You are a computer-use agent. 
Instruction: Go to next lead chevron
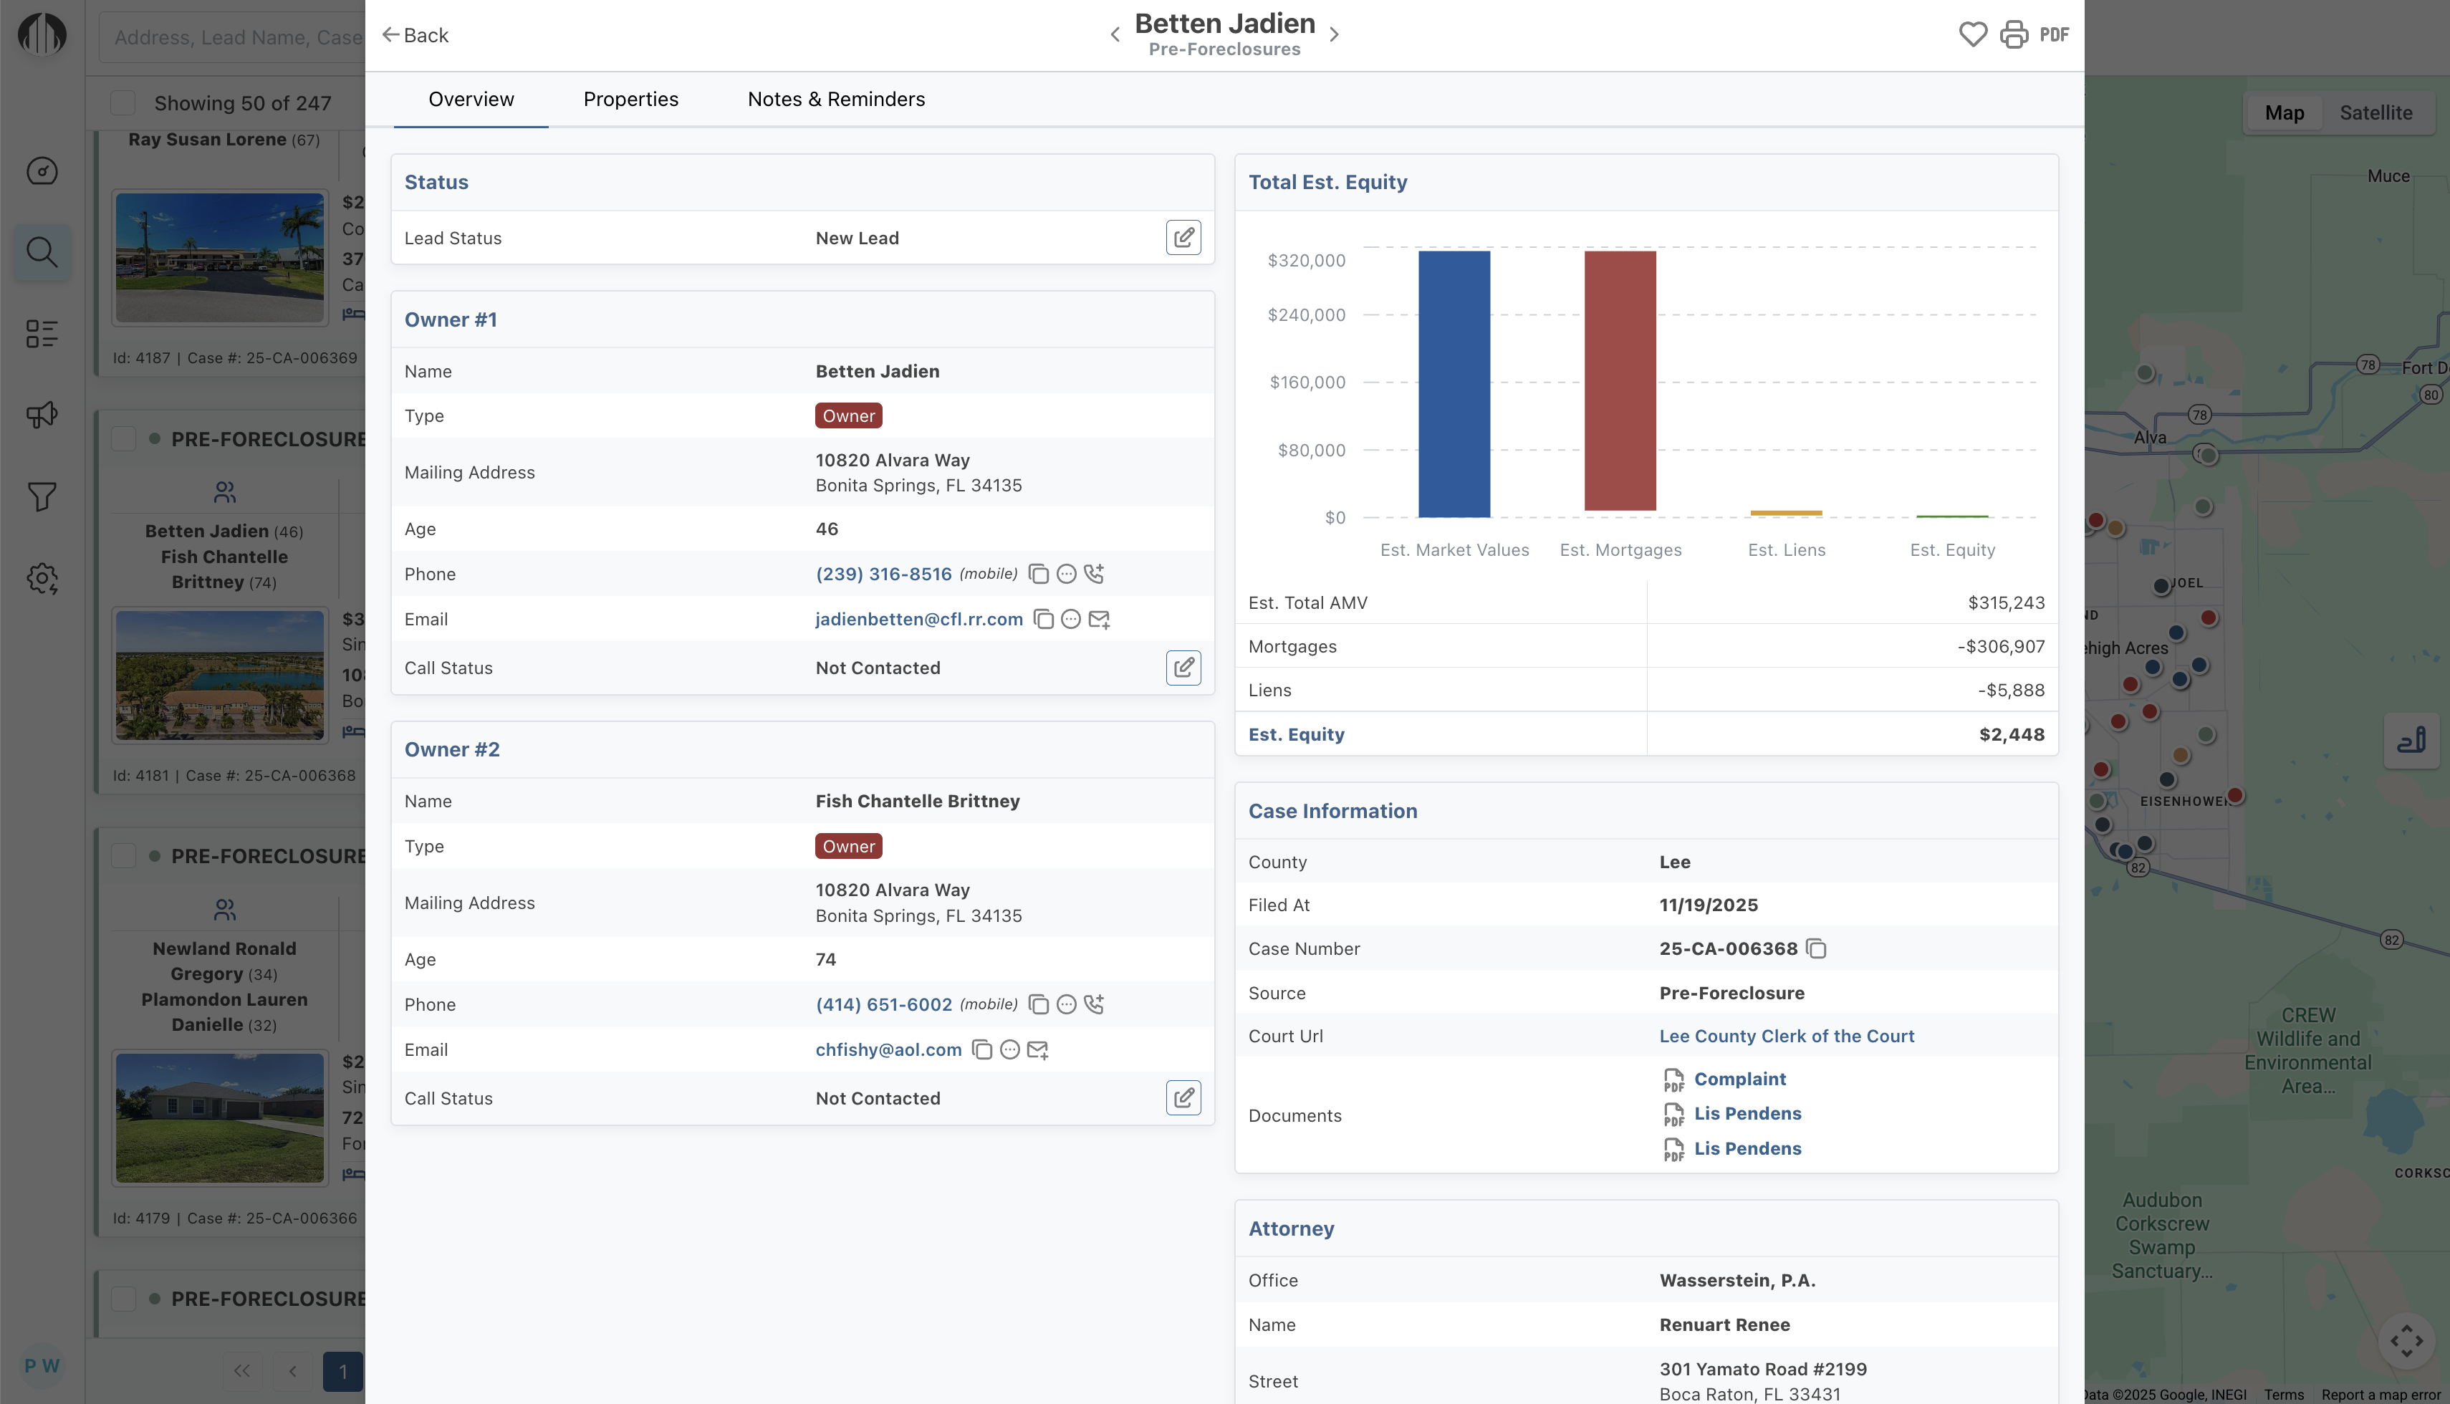point(1335,34)
